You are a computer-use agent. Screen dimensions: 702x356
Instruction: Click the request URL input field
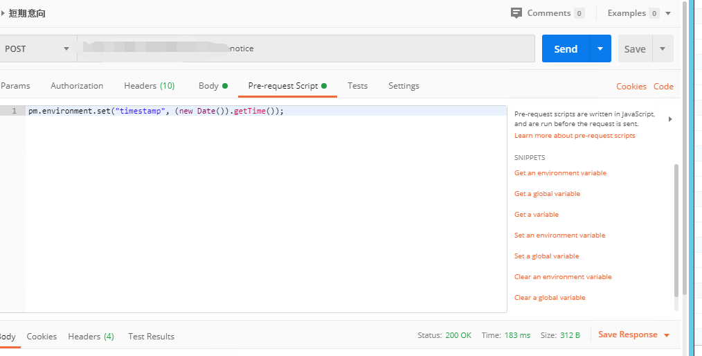coord(305,48)
